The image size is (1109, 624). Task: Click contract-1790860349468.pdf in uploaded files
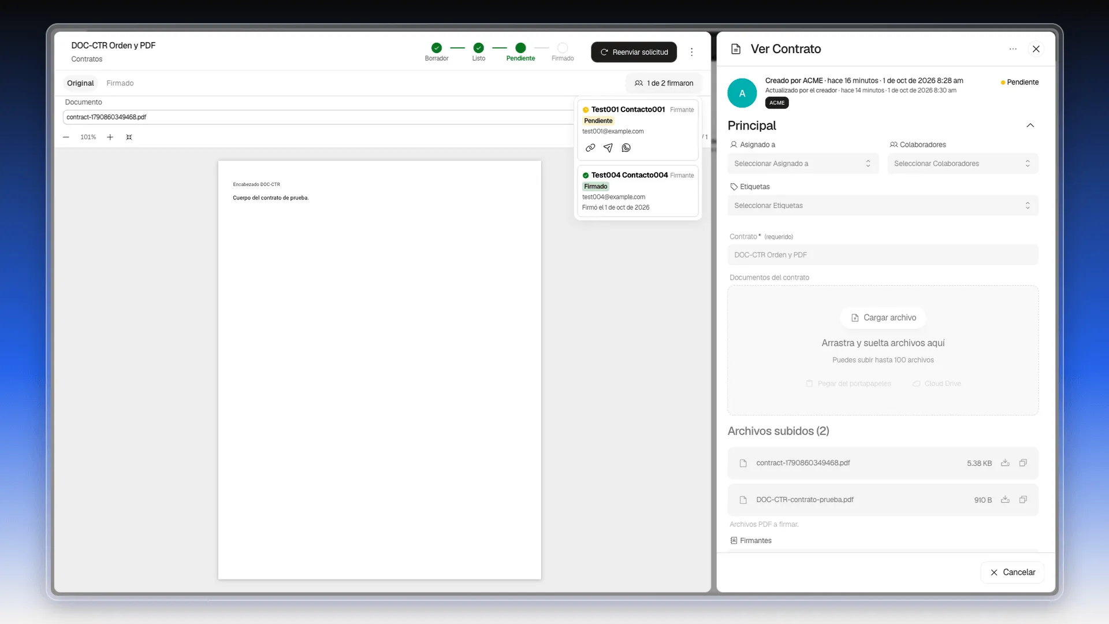point(803,463)
